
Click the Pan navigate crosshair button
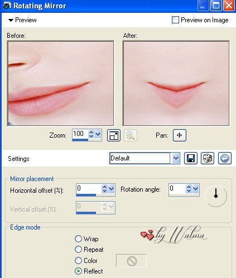point(179,135)
